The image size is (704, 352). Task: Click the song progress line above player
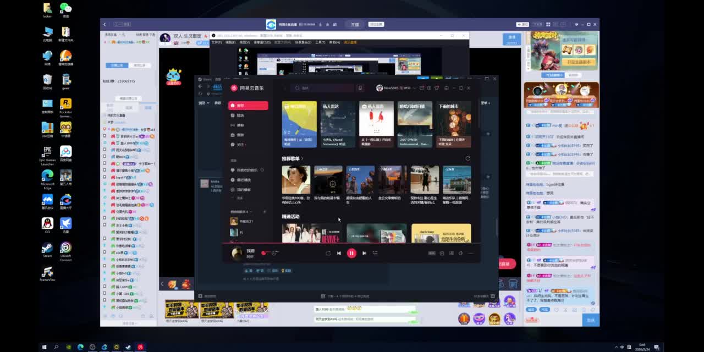pyautogui.click(x=351, y=243)
